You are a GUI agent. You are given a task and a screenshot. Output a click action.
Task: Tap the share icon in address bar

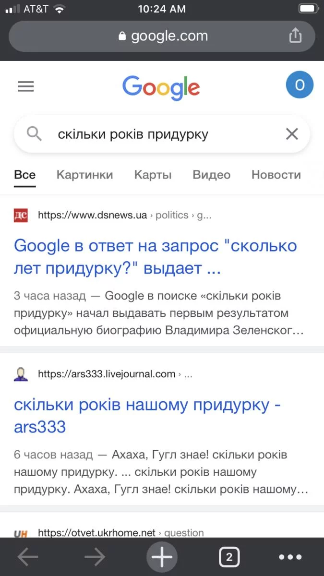click(295, 36)
